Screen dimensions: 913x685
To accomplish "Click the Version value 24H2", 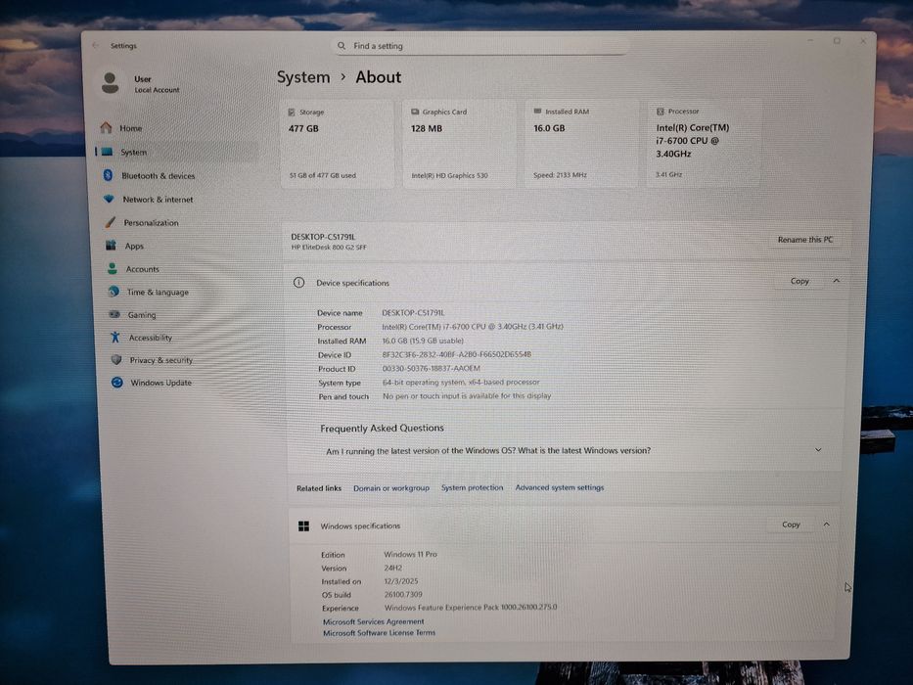I will (x=393, y=568).
